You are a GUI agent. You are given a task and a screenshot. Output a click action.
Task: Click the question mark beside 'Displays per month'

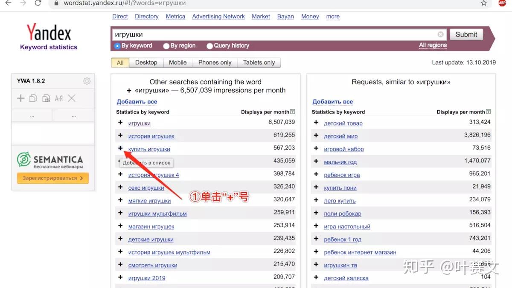pyautogui.click(x=293, y=111)
